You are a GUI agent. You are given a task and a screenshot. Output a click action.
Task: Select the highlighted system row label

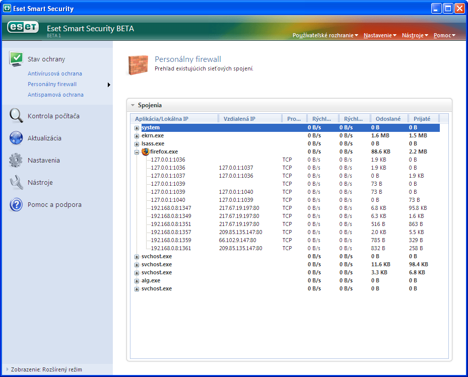(x=151, y=127)
